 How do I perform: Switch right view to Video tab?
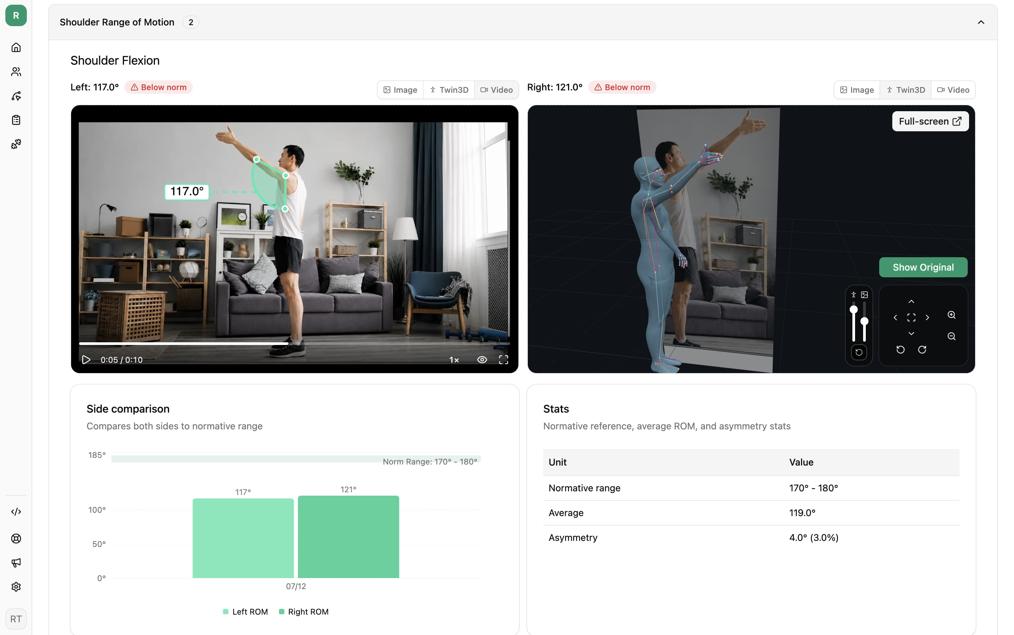click(x=953, y=90)
